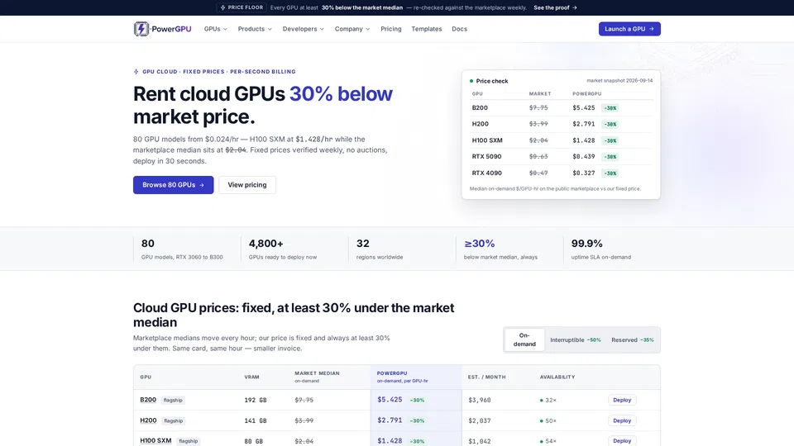This screenshot has height=446, width=794.
Task: Click green availability dot in H100 SXM row
Action: (x=541, y=441)
